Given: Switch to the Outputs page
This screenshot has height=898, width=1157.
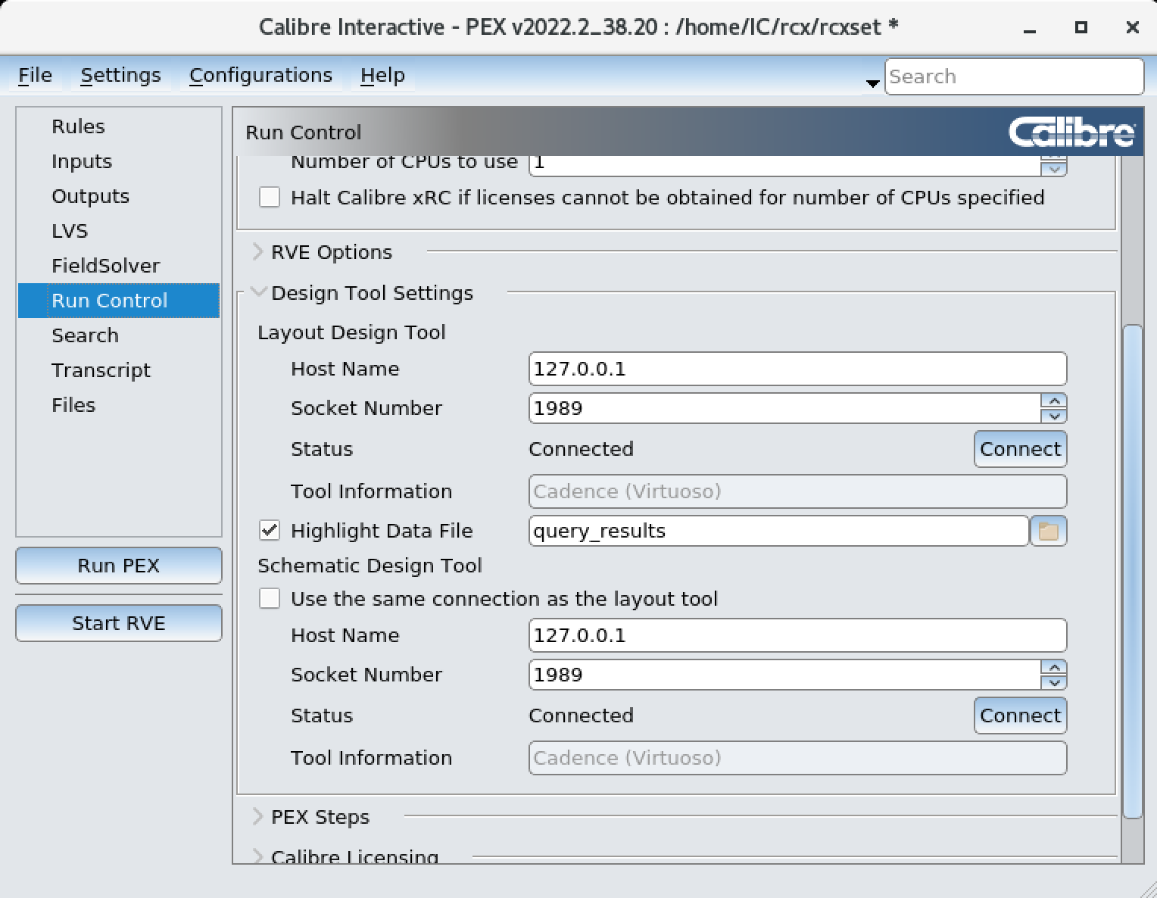Looking at the screenshot, I should 119,196.
